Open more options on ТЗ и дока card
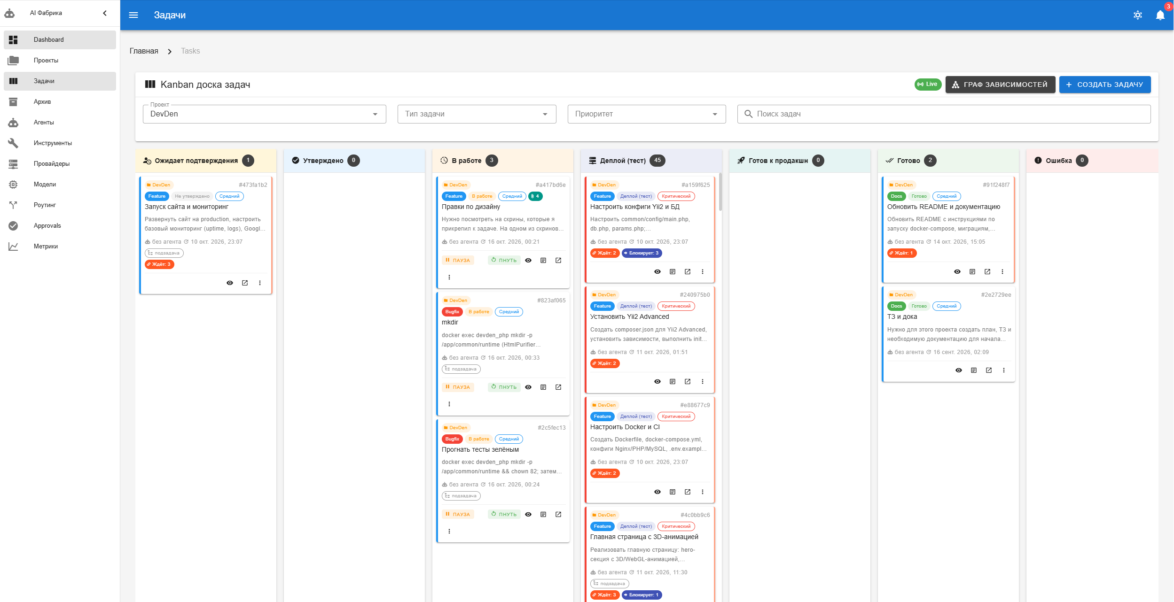 (x=1004, y=370)
